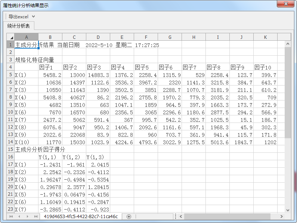This screenshot has height=223, width=297.
Task: Click the 导出excel export button
Action: (18, 16)
